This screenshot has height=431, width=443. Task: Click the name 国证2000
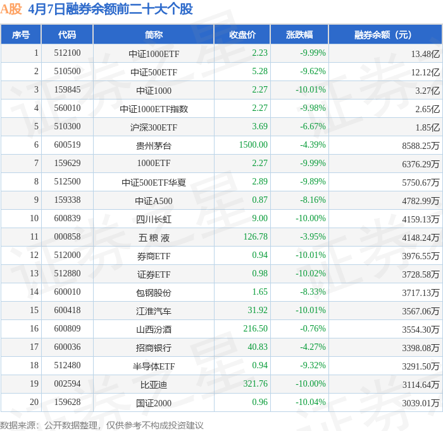154,403
